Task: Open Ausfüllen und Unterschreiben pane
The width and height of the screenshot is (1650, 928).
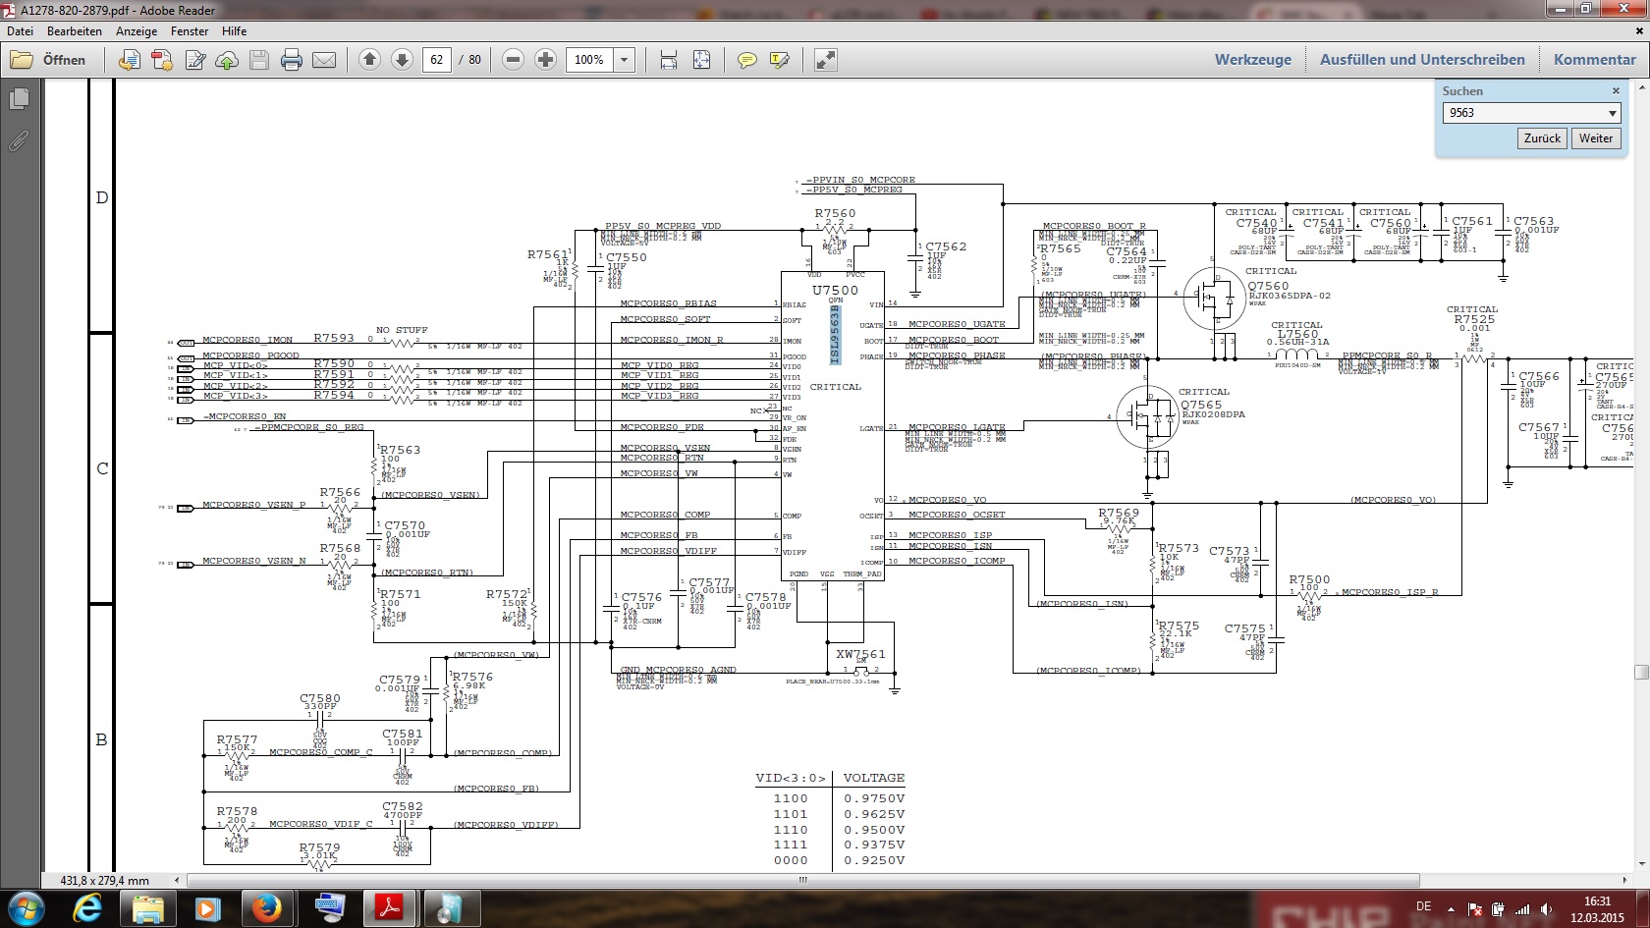Action: coord(1422,60)
